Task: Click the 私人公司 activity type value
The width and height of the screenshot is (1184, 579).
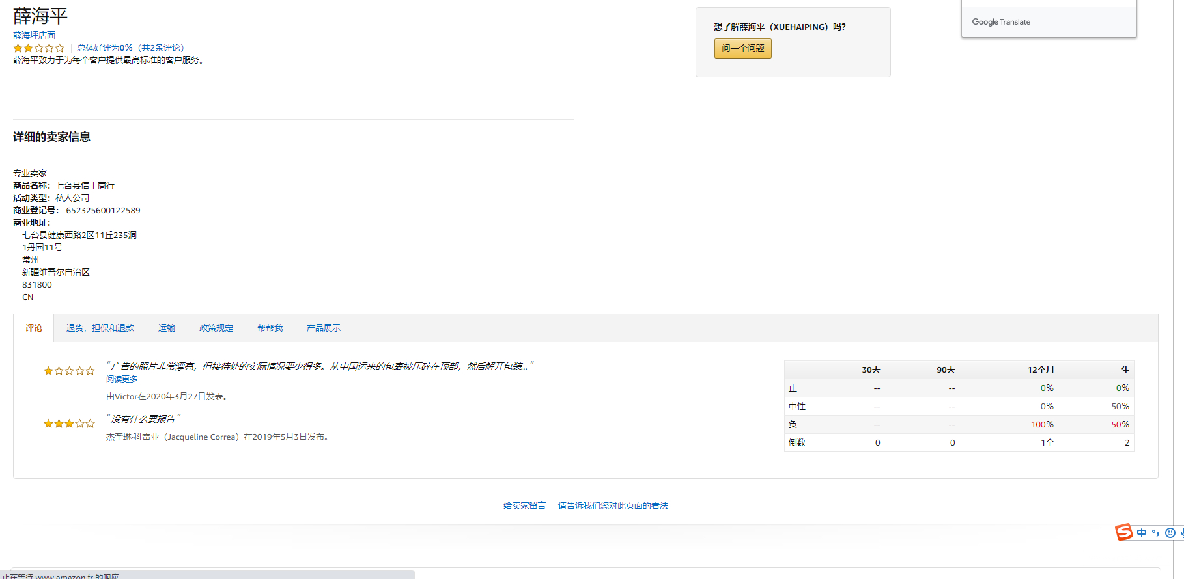Action: pyautogui.click(x=72, y=198)
